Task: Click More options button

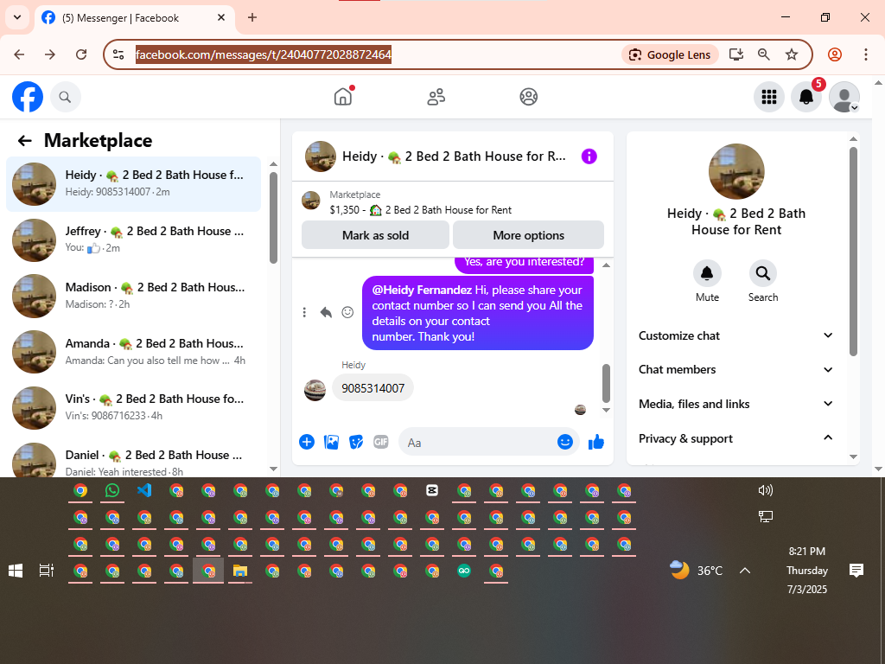Action: coord(528,235)
